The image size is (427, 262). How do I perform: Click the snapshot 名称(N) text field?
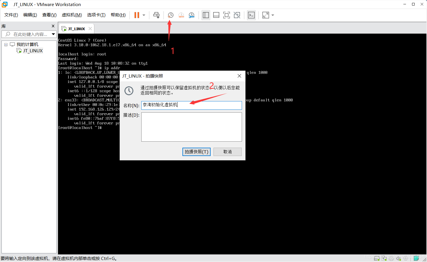click(x=192, y=105)
